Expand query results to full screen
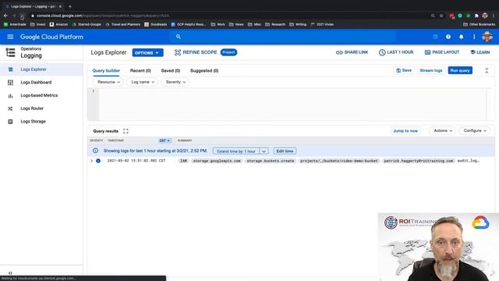The width and height of the screenshot is (499, 281). [x=126, y=131]
